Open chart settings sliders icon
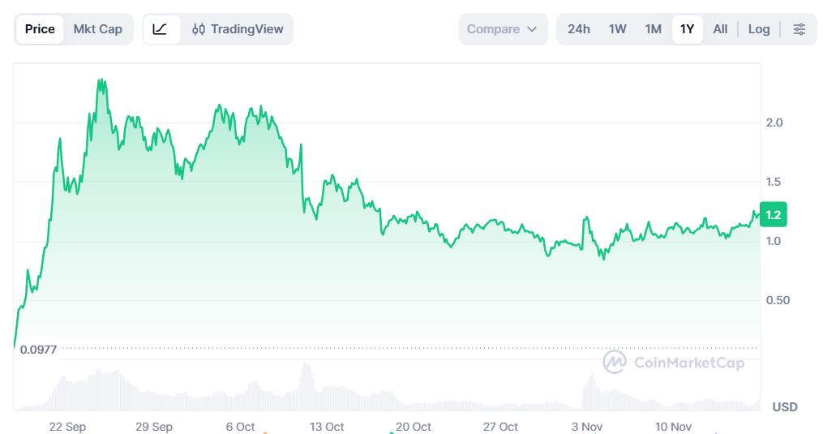The width and height of the screenshot is (823, 434). click(799, 29)
